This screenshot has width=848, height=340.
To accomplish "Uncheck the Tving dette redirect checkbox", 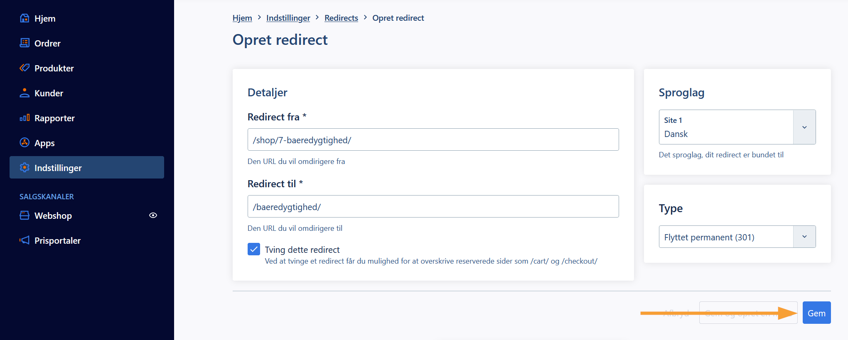I will click(x=254, y=249).
